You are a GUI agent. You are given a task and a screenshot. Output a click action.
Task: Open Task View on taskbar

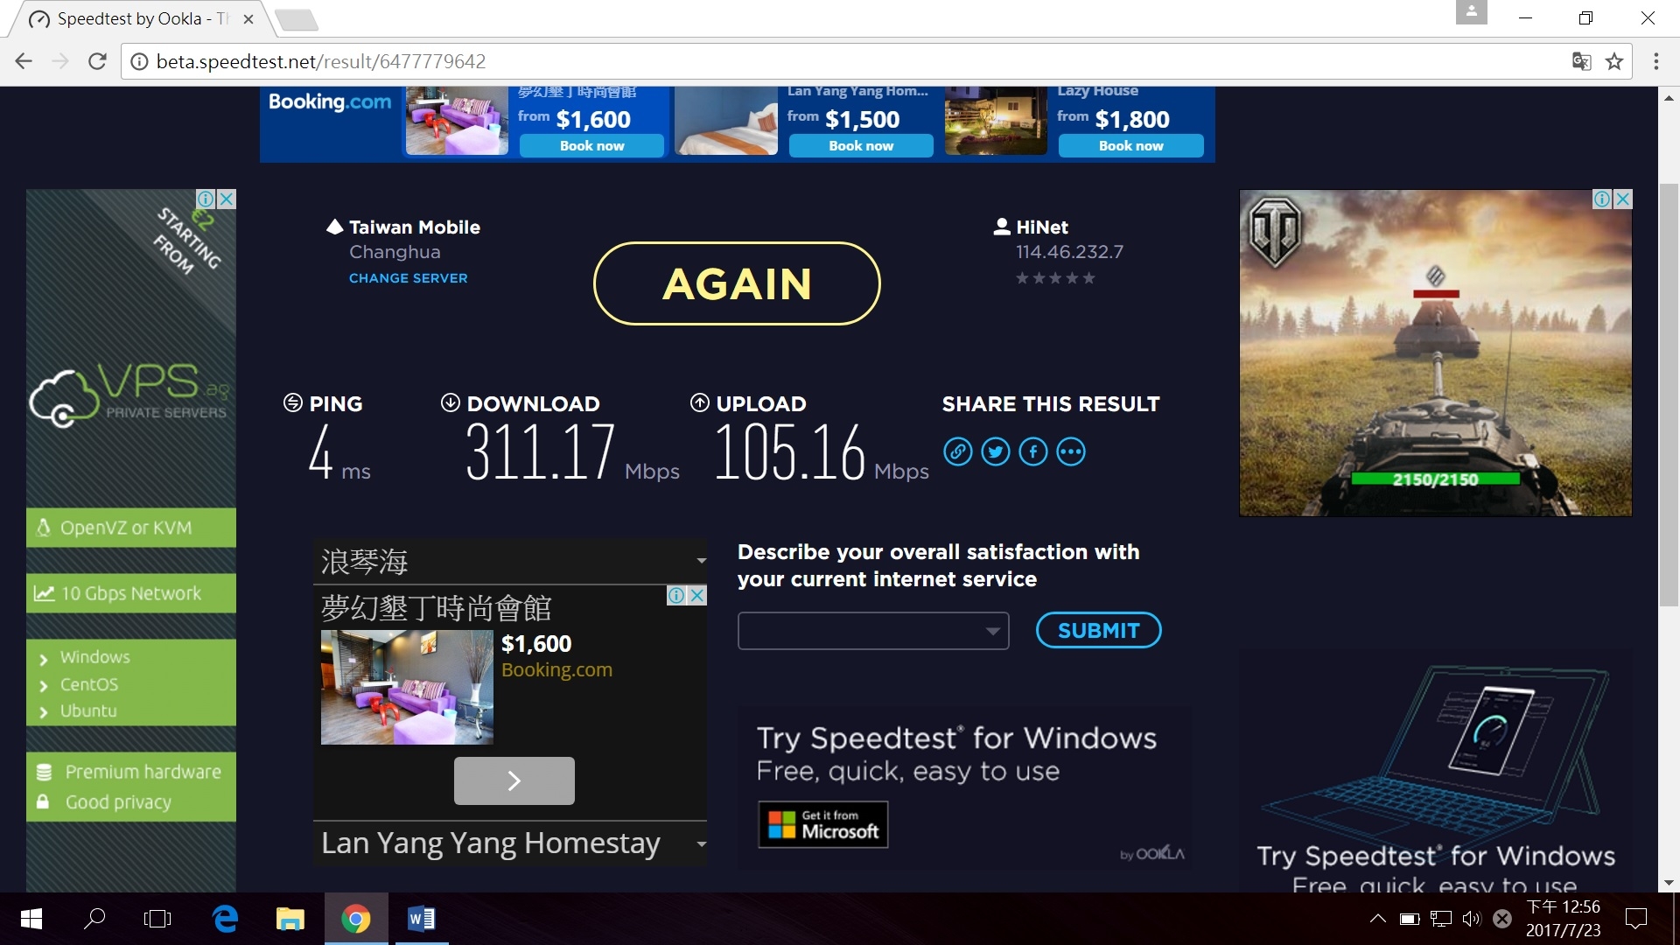(x=157, y=919)
